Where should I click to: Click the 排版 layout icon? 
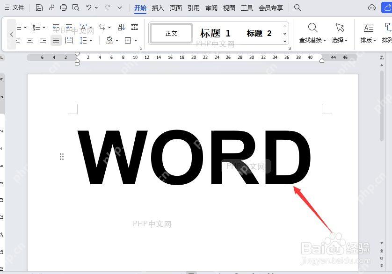click(369, 28)
